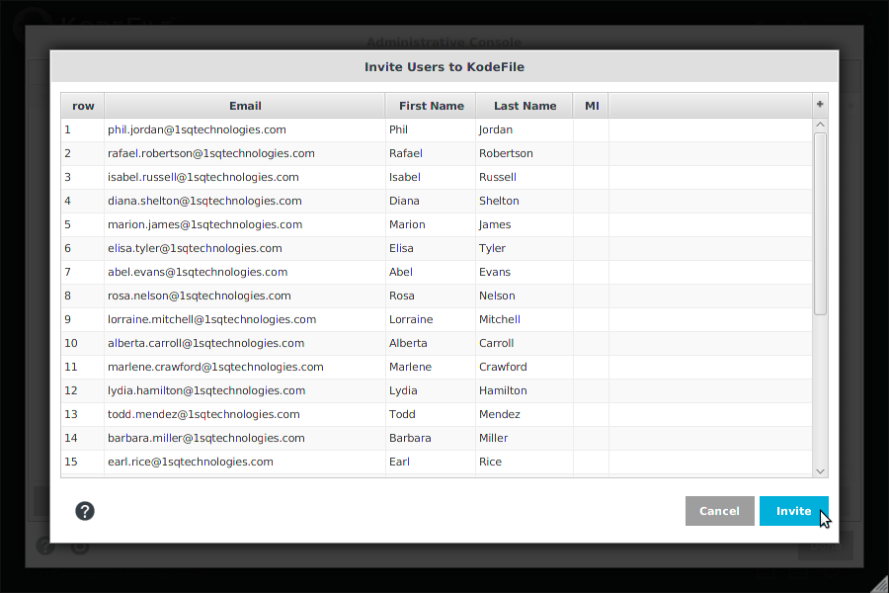Click first name cell Marlene
This screenshot has height=593, width=889.
[431, 367]
